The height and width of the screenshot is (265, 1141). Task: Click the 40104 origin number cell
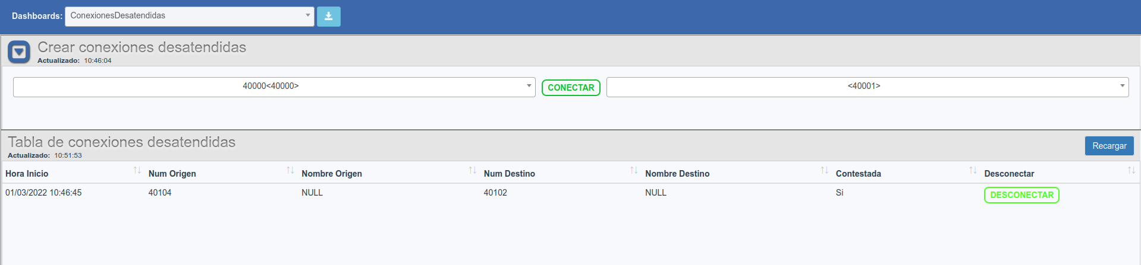point(160,193)
